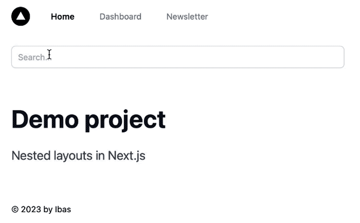Click the year 2023 in the footer

(x=31, y=210)
